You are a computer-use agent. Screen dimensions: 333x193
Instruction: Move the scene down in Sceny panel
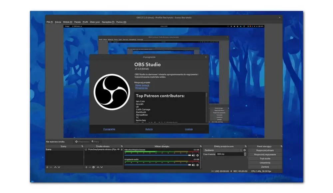(59, 167)
